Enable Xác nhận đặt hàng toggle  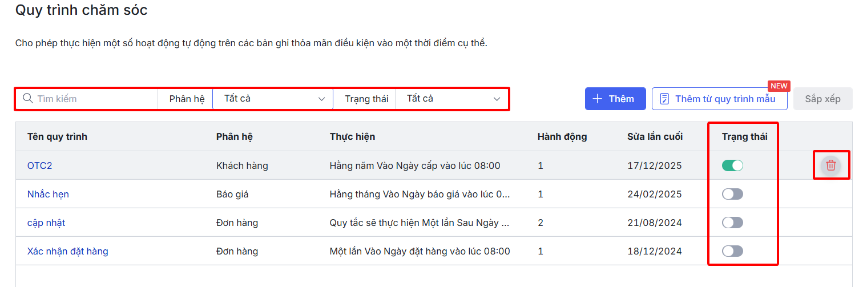coord(732,251)
